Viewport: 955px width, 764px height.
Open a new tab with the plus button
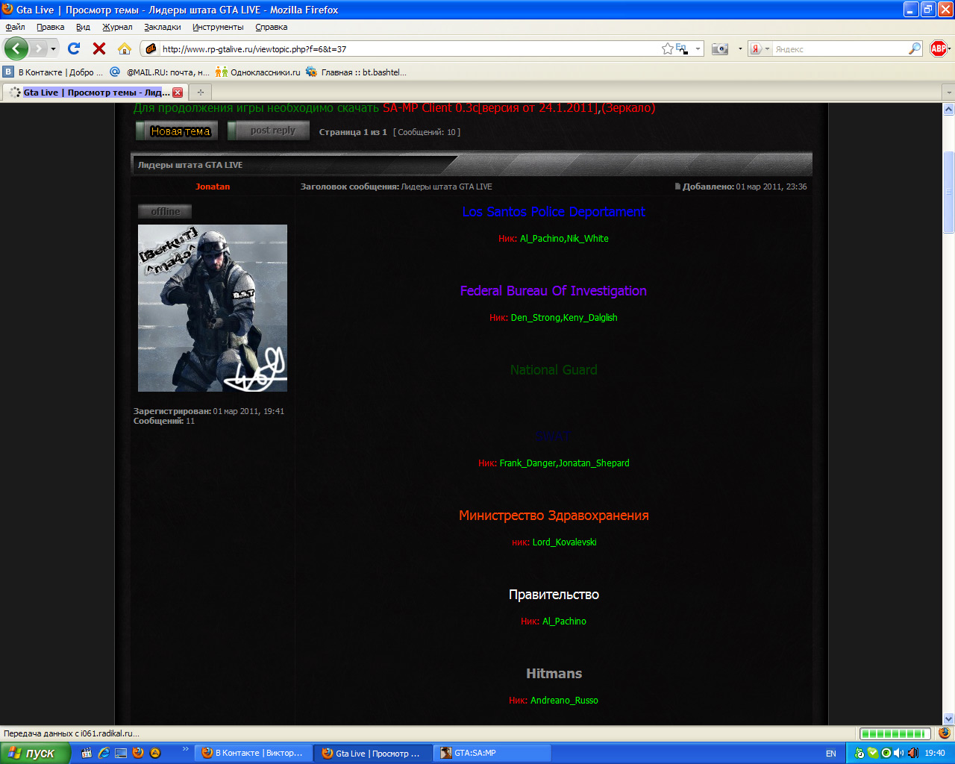click(x=200, y=93)
